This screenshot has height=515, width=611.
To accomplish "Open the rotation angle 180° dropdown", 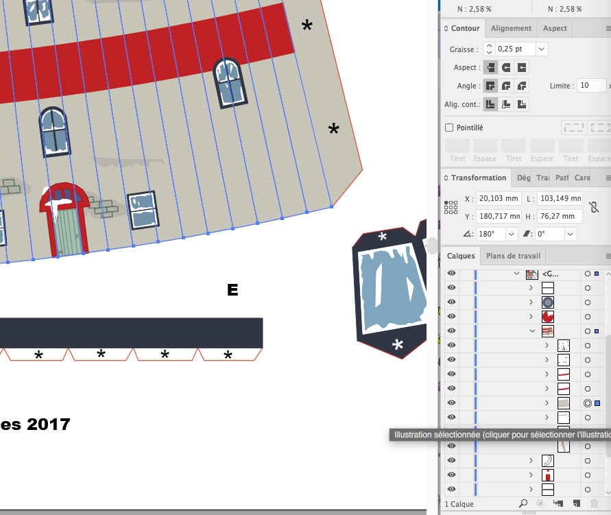I will tap(511, 234).
